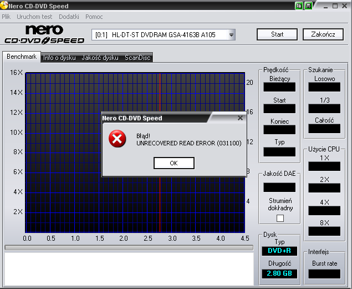Screen dimensions: 352x289
Task: Click the progress bar below the graph
Action: coord(129,247)
